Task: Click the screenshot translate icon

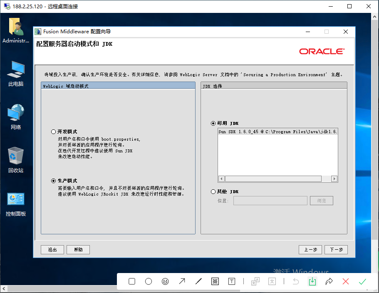Action: (x=255, y=281)
